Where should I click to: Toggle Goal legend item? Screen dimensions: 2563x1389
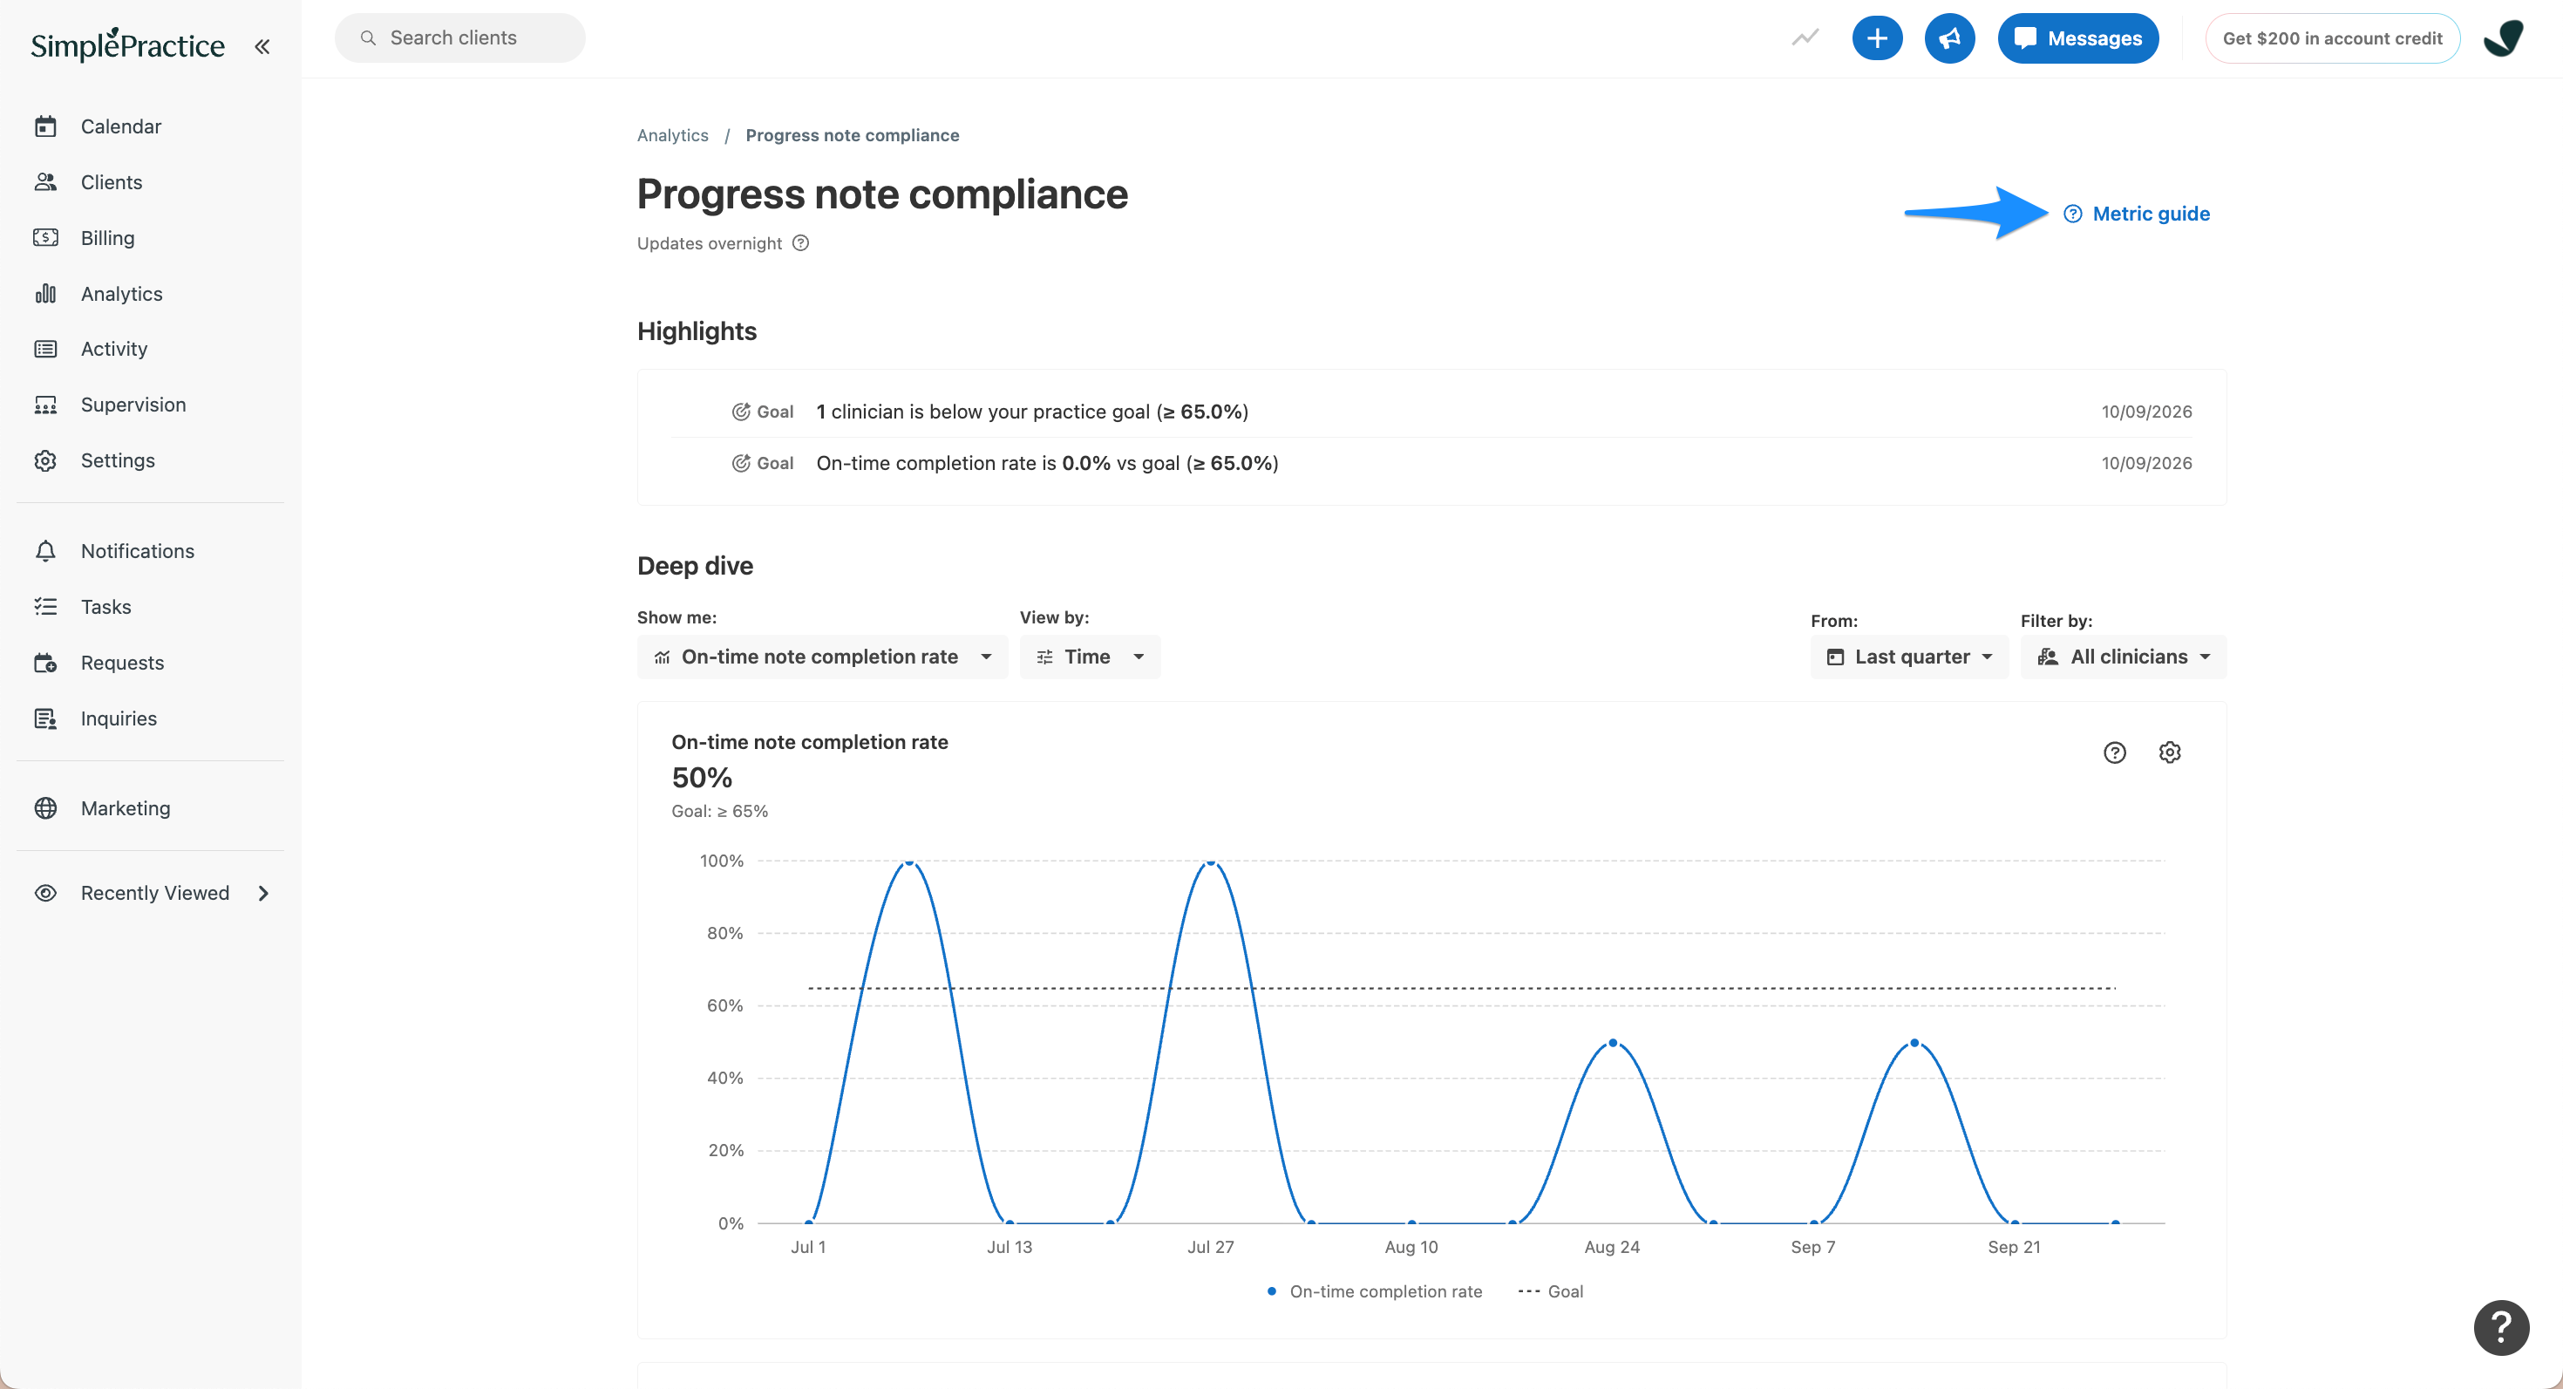click(1550, 1290)
